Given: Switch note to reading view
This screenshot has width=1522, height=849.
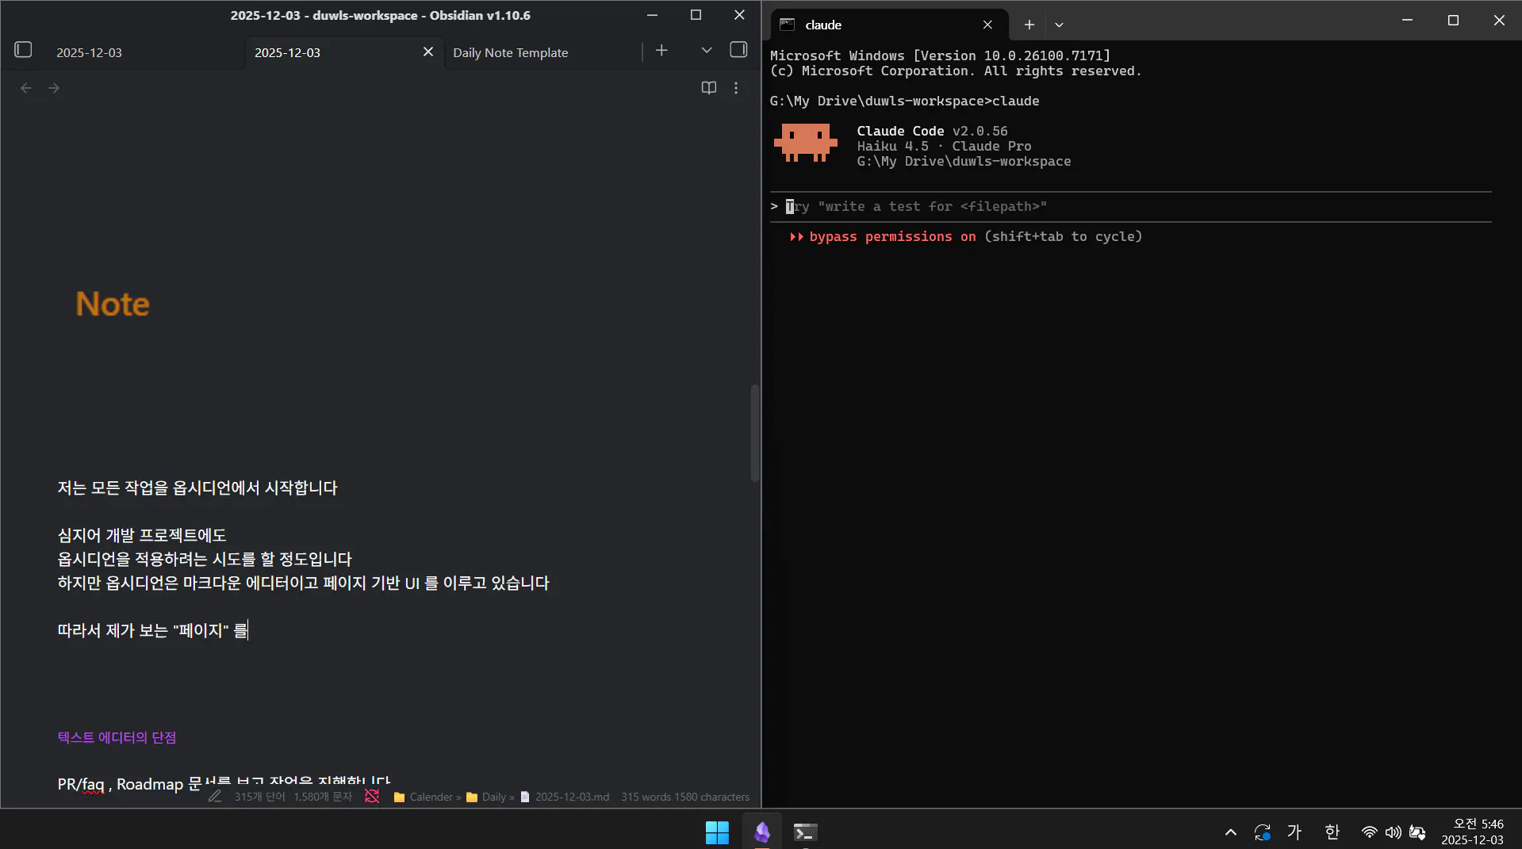Looking at the screenshot, I should point(709,88).
